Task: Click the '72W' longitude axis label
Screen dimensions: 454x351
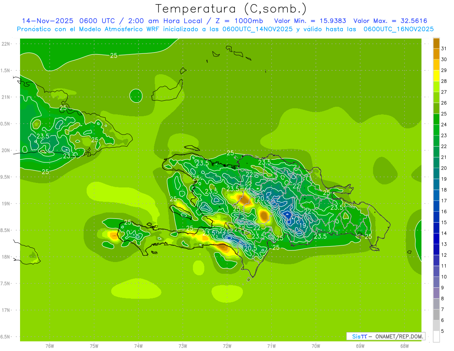Action: [x=227, y=346]
